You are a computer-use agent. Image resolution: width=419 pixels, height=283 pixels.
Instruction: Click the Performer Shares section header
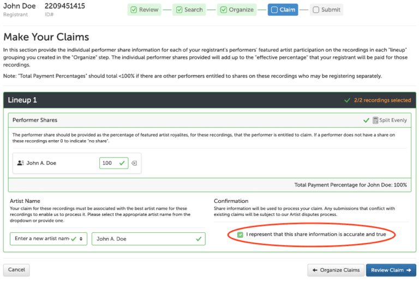tap(164, 120)
